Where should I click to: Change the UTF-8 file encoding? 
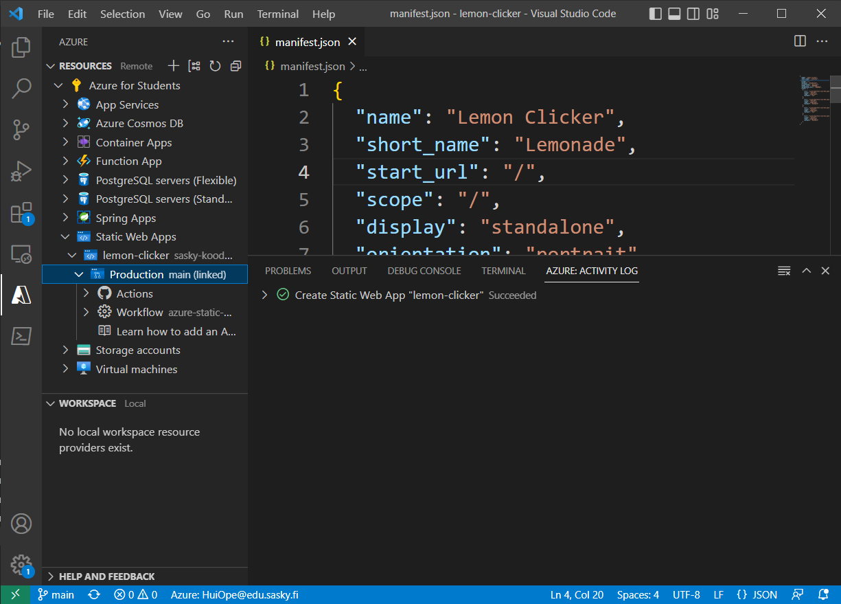[x=687, y=595]
